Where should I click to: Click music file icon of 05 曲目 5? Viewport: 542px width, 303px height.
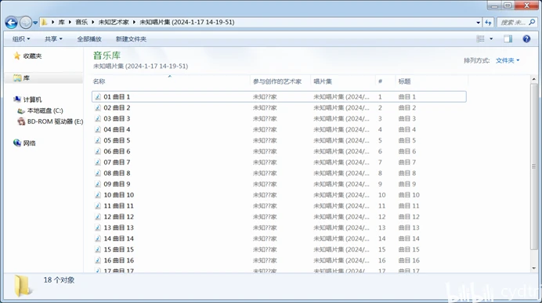(x=98, y=140)
